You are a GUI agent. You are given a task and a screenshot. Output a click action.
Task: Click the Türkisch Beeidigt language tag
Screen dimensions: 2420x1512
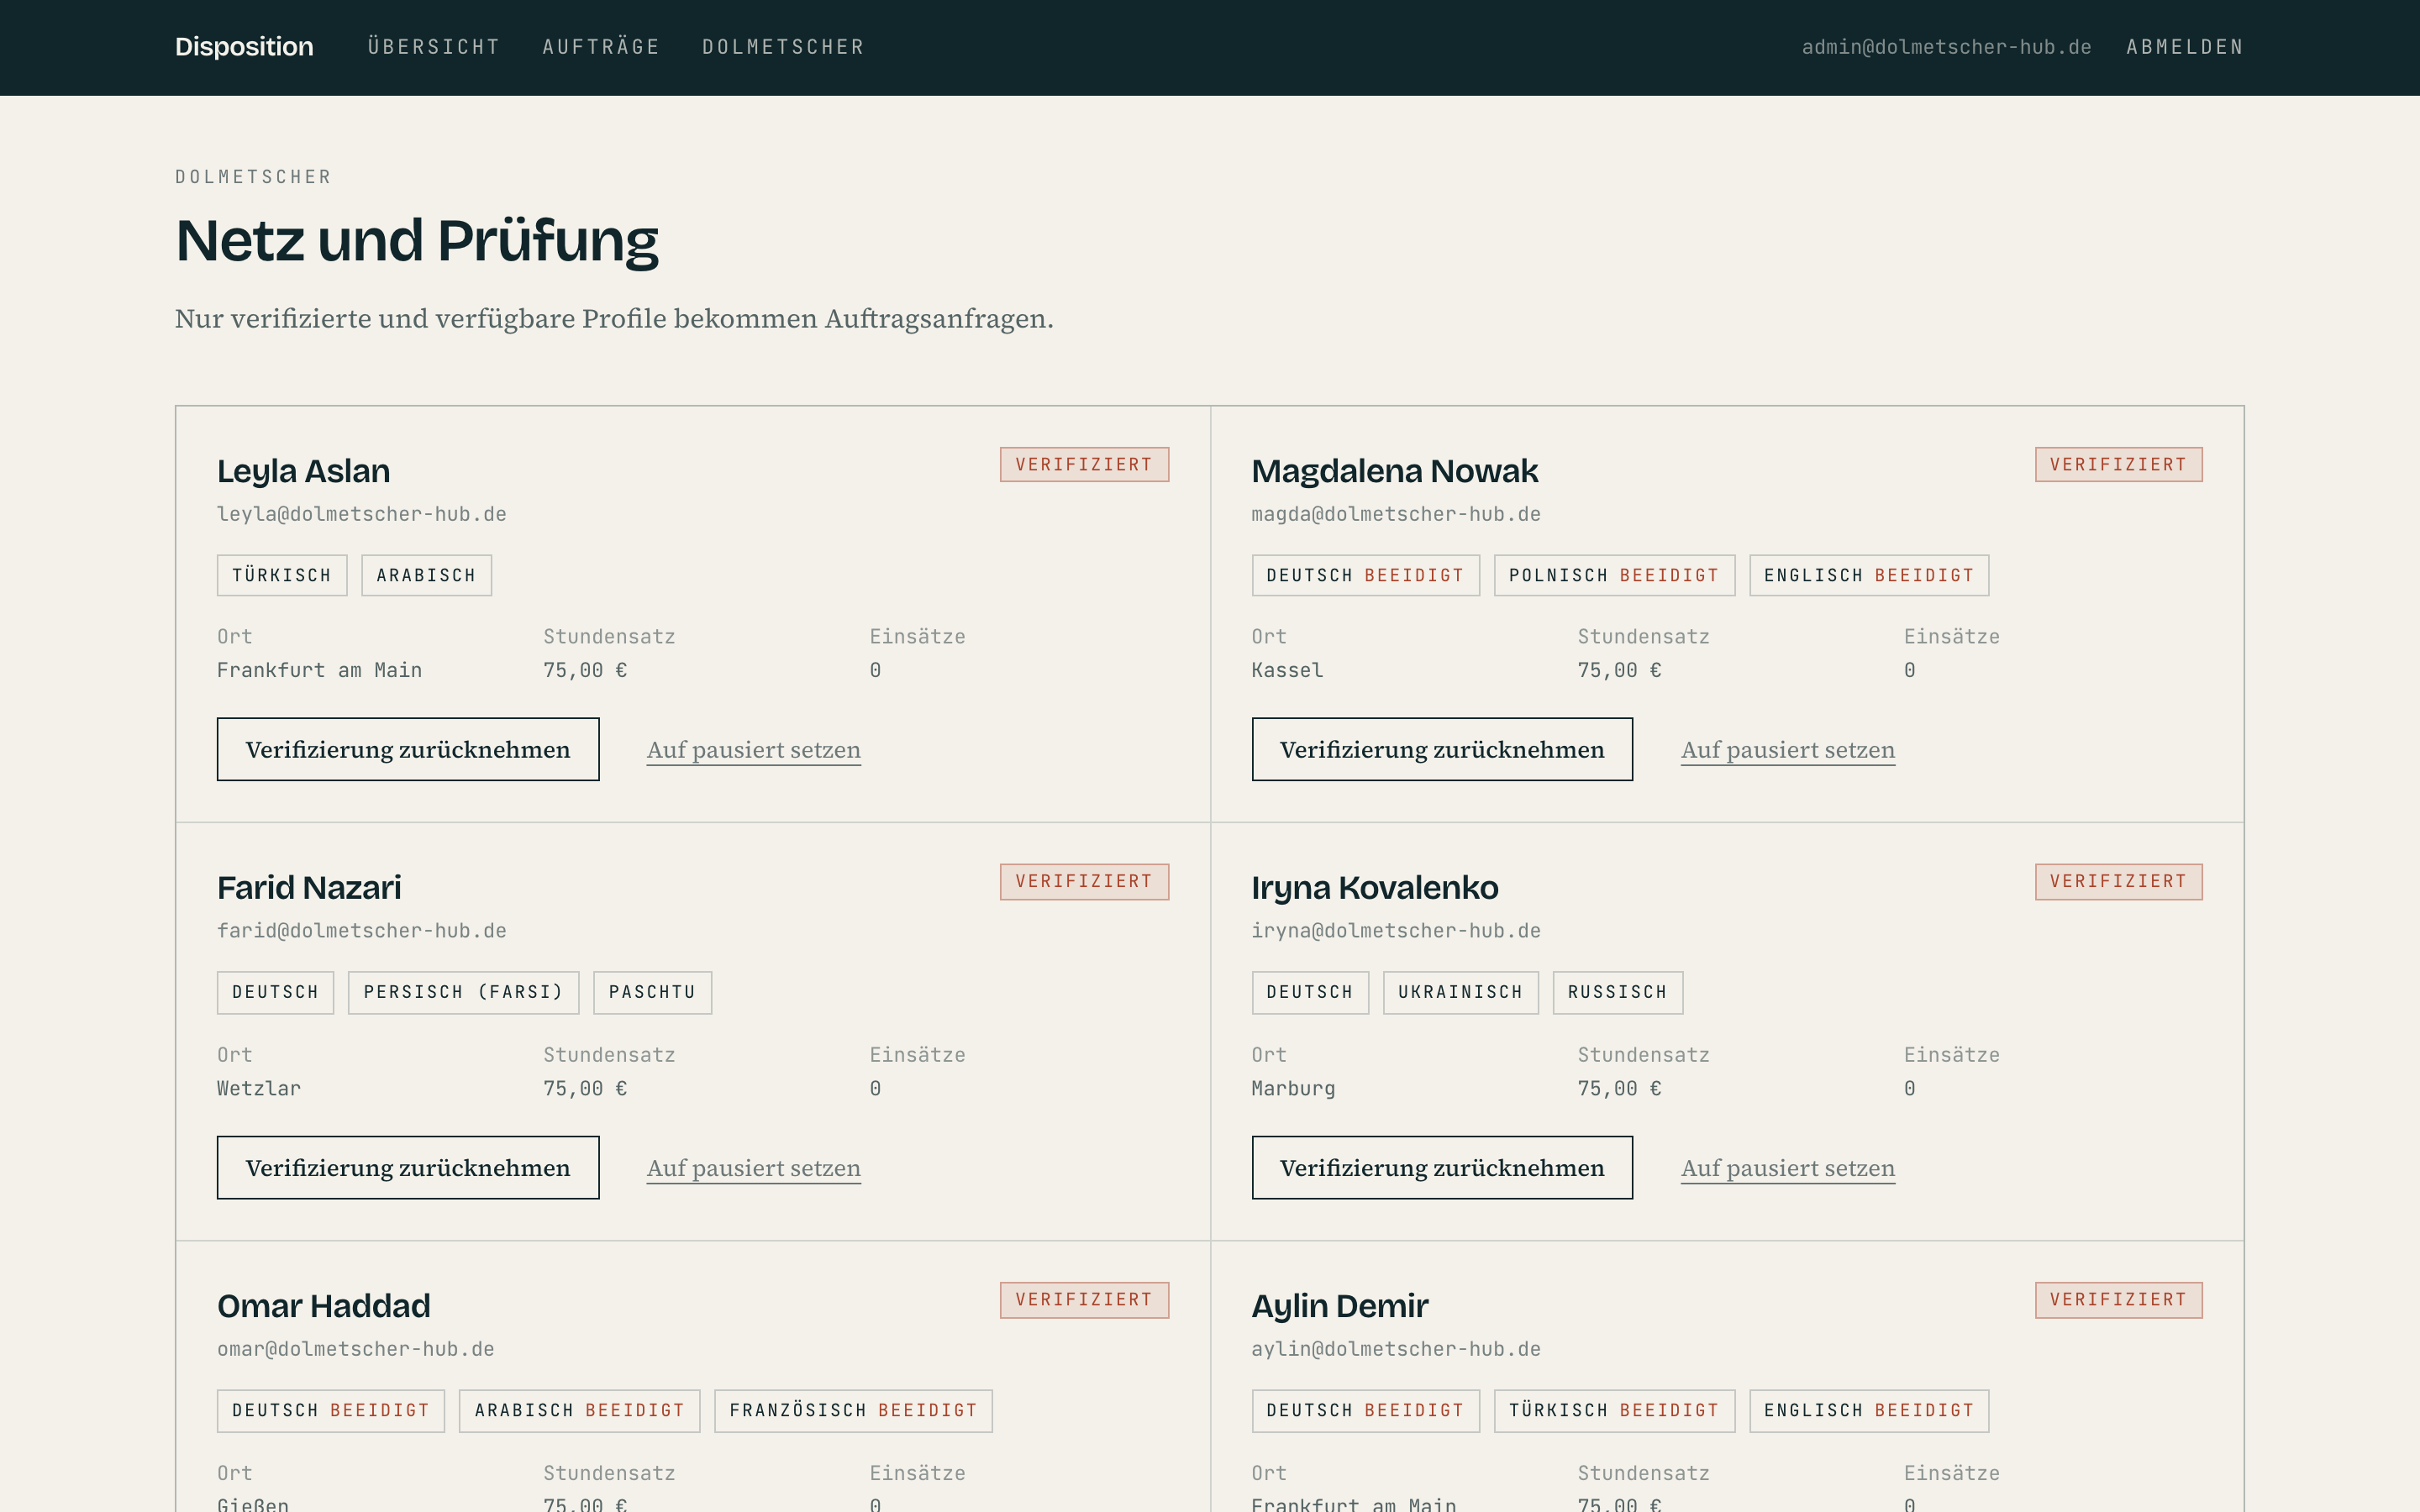[1614, 1410]
